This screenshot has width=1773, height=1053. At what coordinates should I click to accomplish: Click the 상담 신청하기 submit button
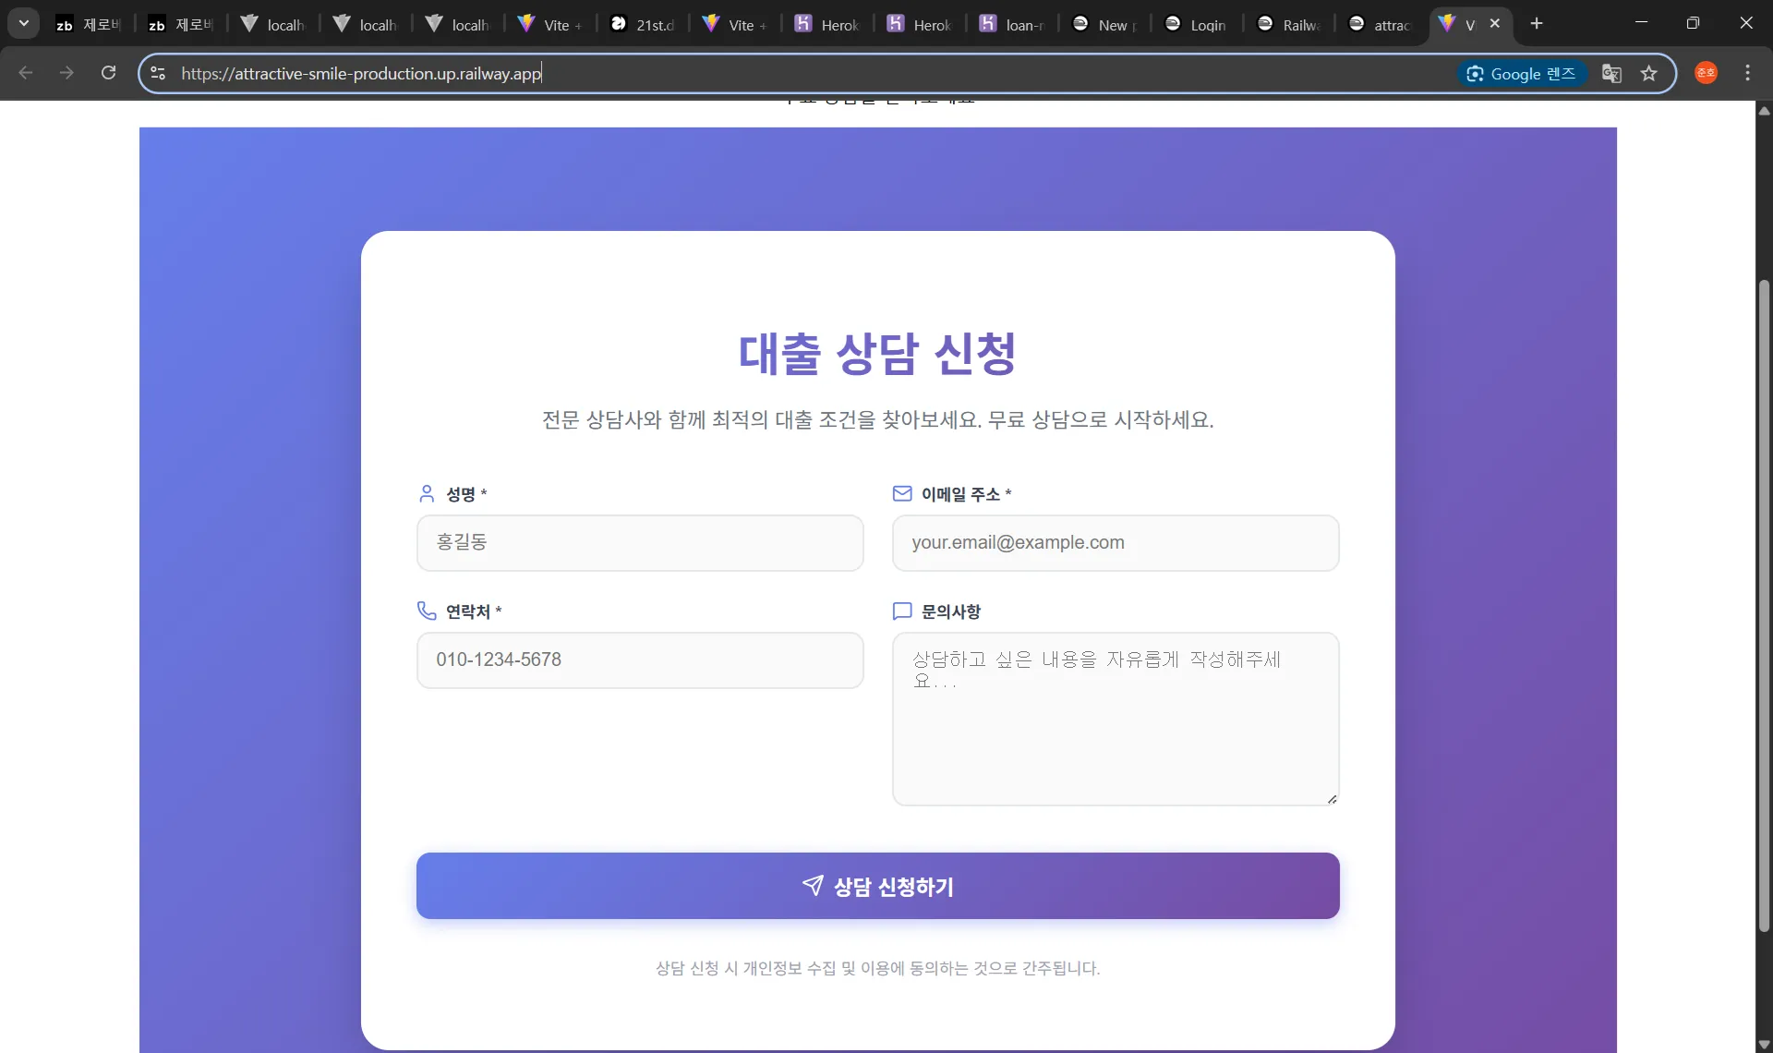point(875,886)
